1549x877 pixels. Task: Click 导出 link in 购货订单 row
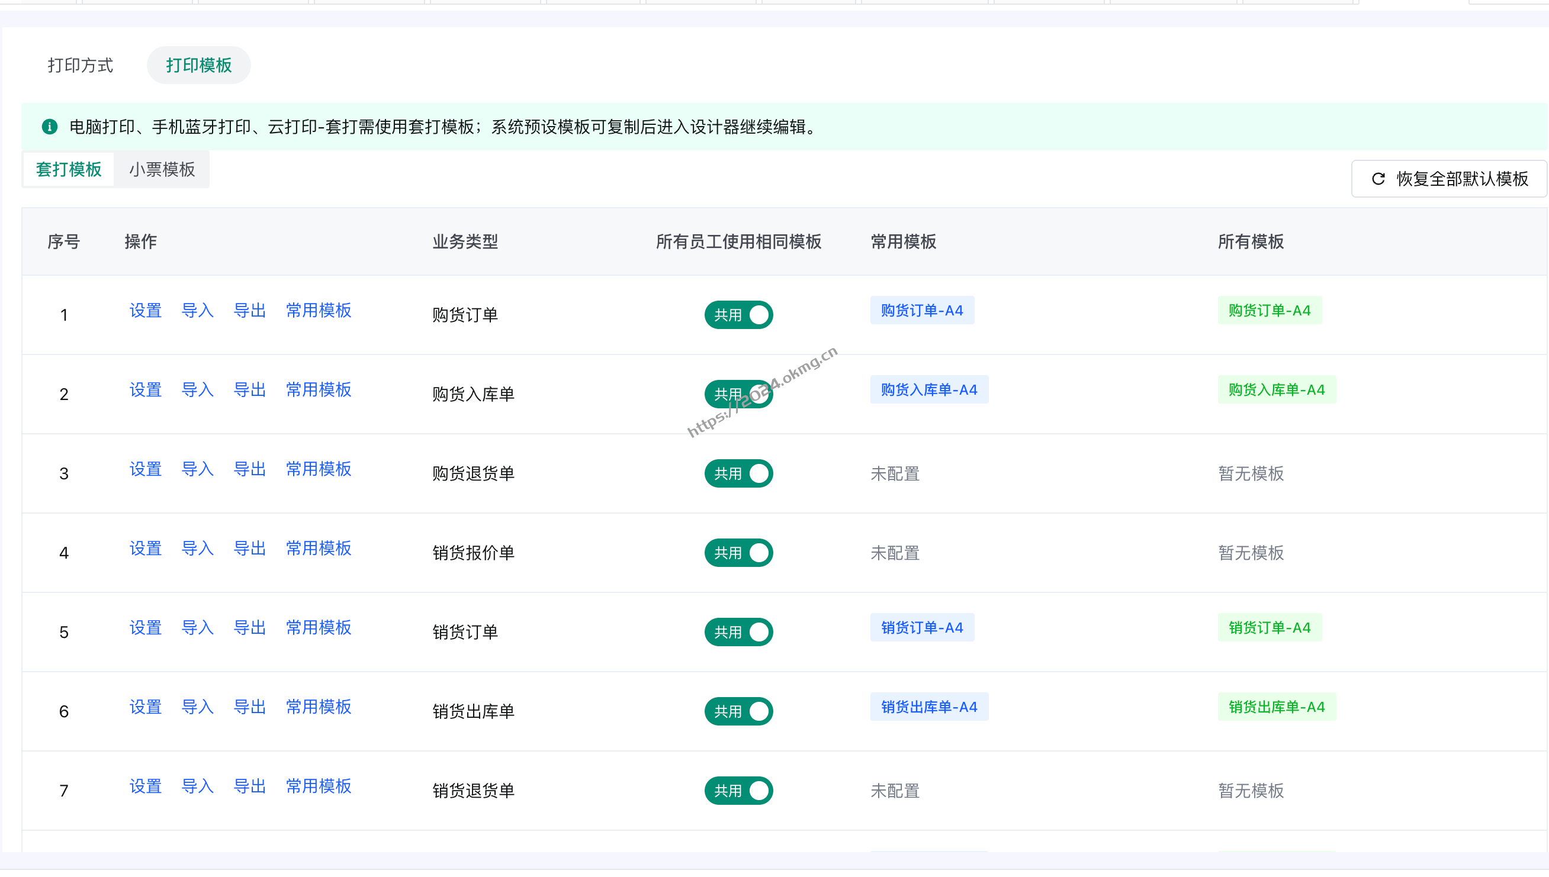[x=249, y=310]
